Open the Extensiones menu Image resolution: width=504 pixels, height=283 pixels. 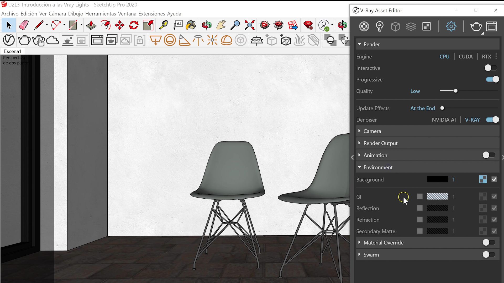tap(151, 14)
